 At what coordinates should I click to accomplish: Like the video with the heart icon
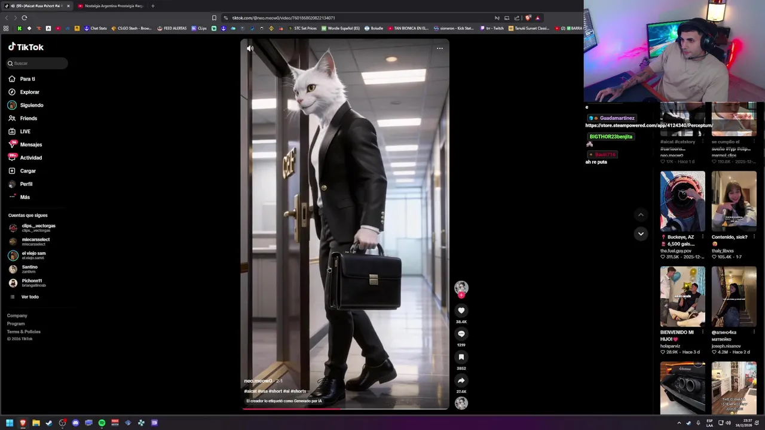coord(461,311)
